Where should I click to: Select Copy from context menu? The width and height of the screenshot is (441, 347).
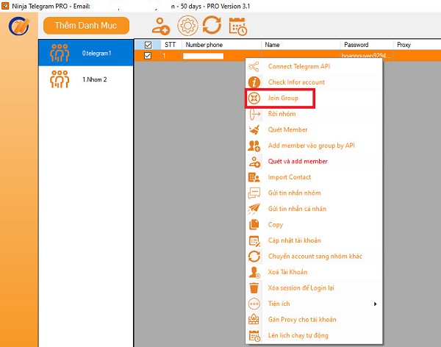coord(314,224)
